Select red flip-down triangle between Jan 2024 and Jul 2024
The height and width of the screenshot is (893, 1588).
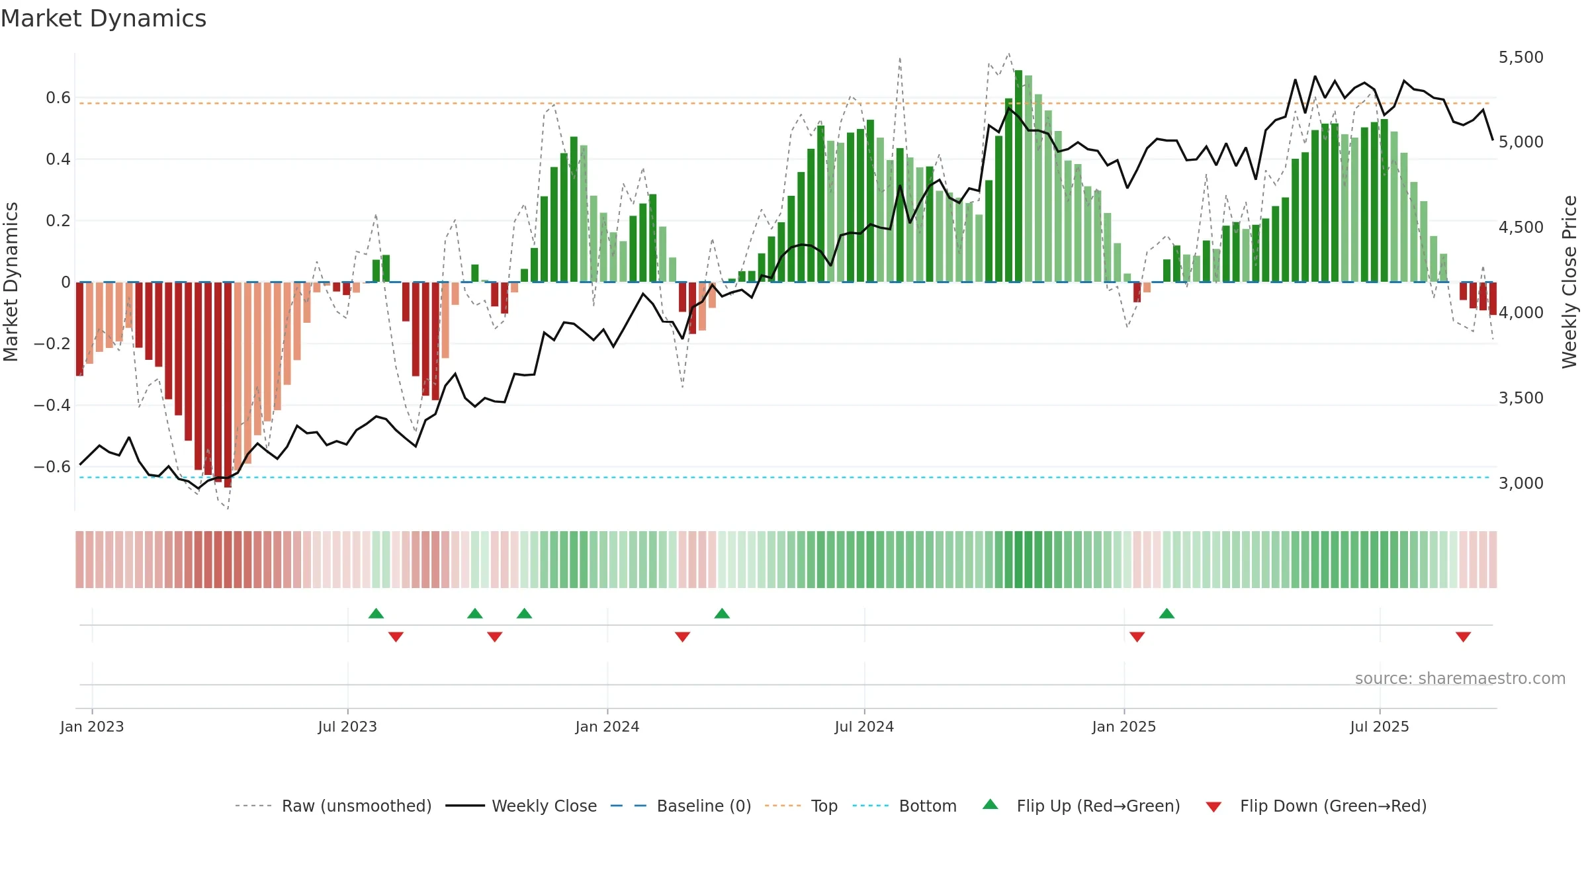[682, 637]
